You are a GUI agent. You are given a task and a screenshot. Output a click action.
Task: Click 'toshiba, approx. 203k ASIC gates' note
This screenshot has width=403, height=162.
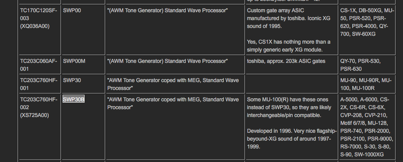point(286,61)
